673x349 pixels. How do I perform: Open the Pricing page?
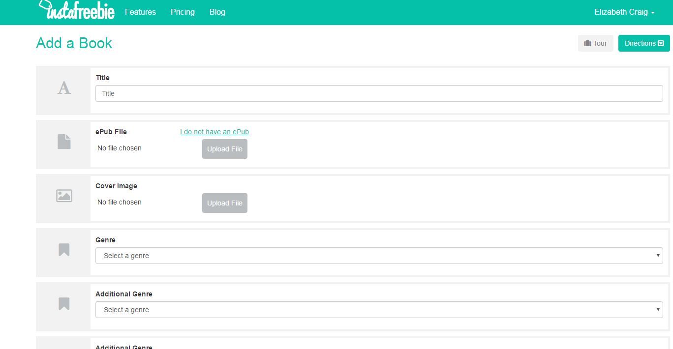[183, 12]
